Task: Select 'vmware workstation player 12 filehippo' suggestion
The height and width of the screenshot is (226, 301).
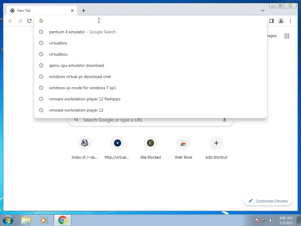Action: click(x=150, y=99)
